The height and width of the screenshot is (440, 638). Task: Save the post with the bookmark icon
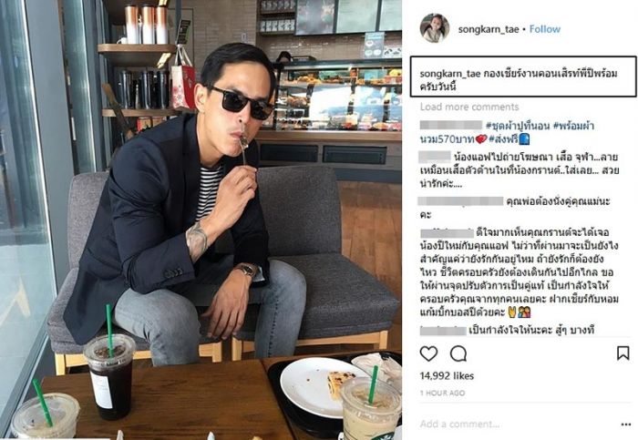point(623,353)
